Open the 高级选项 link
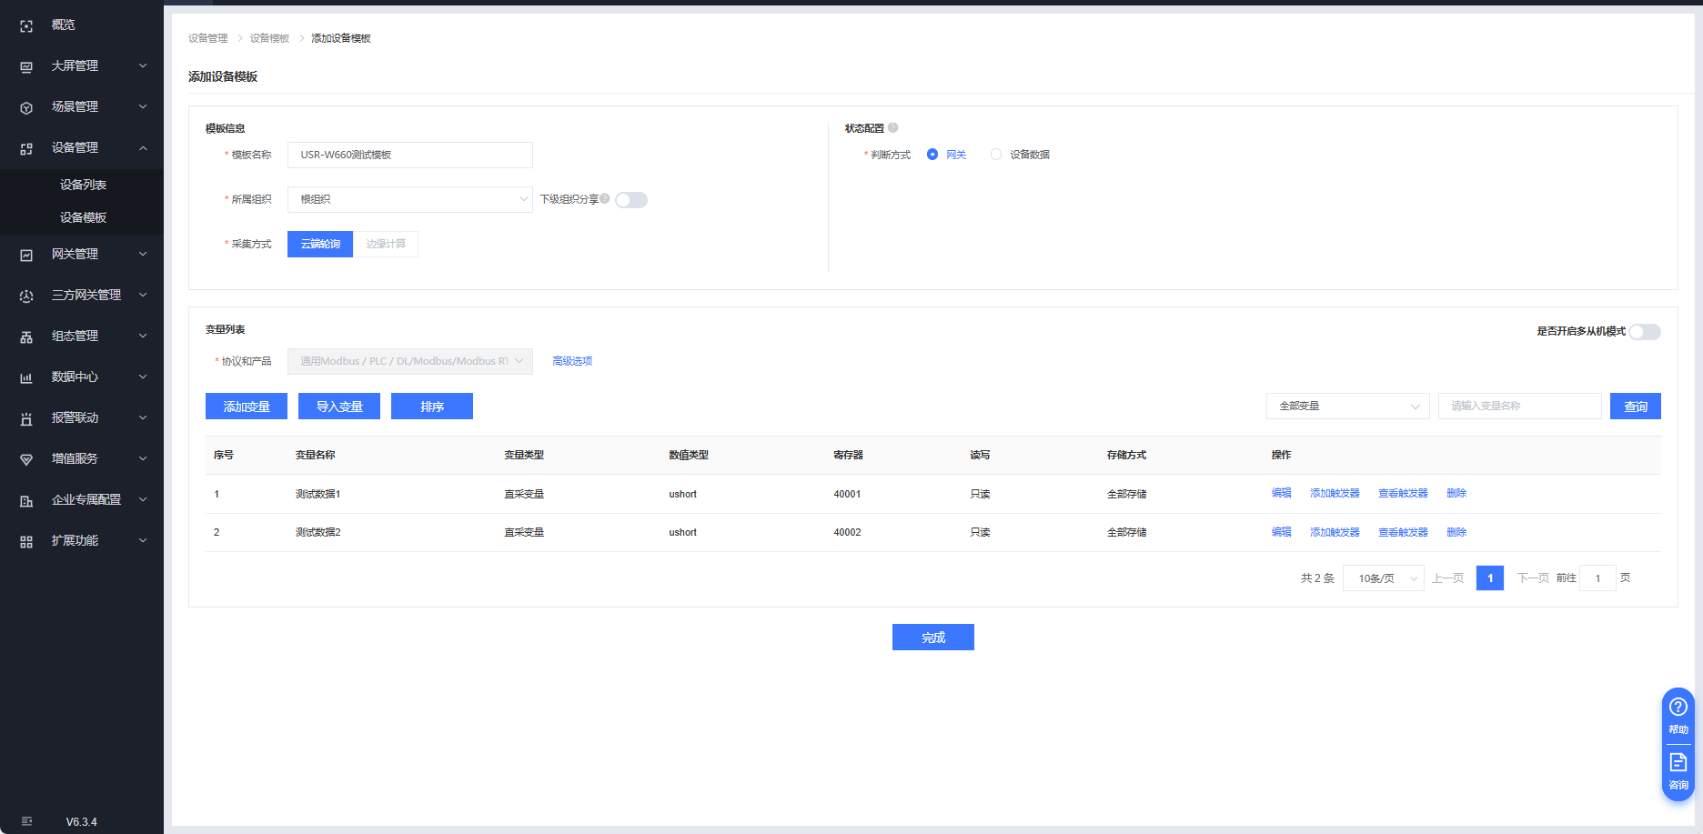 572,361
